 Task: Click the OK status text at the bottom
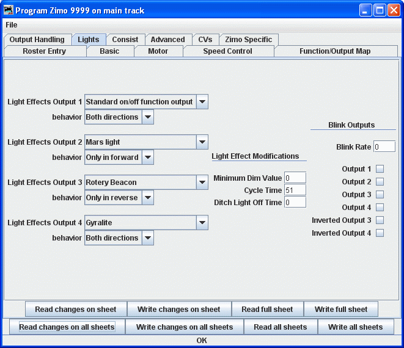click(x=202, y=341)
